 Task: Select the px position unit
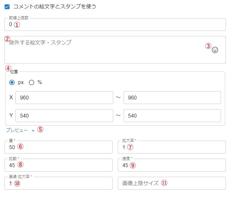coord(12,82)
